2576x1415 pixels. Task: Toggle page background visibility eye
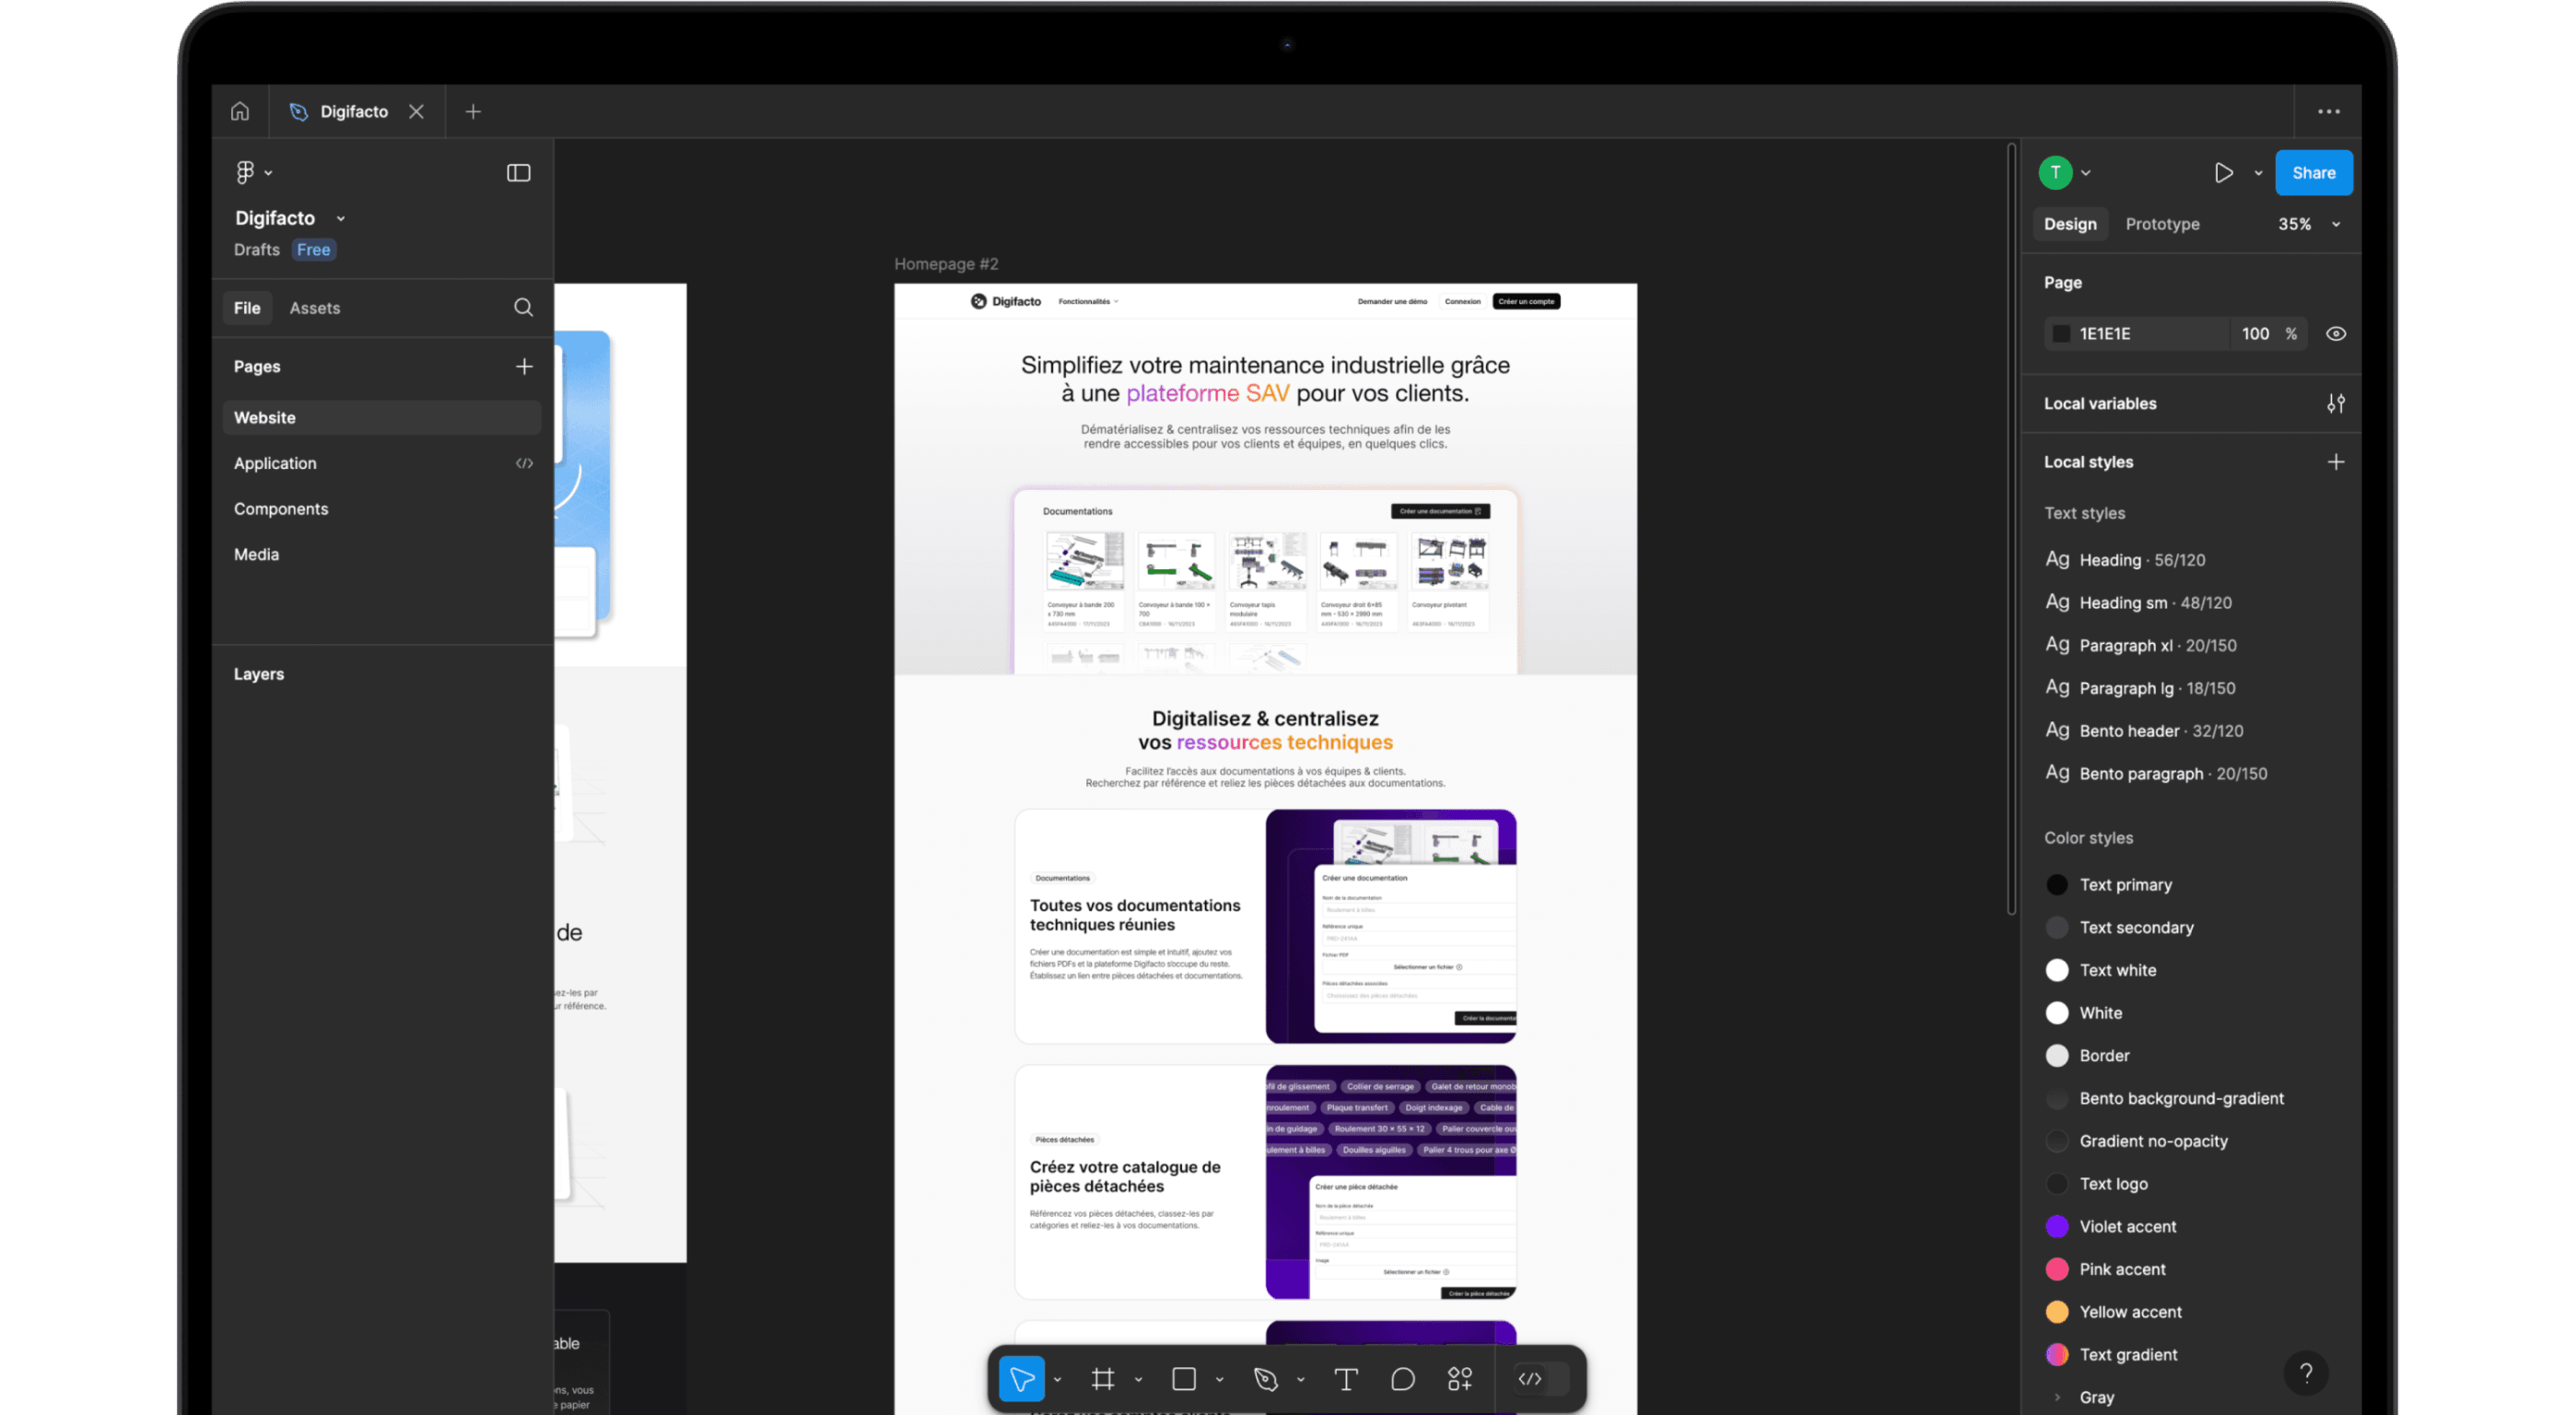[2335, 333]
